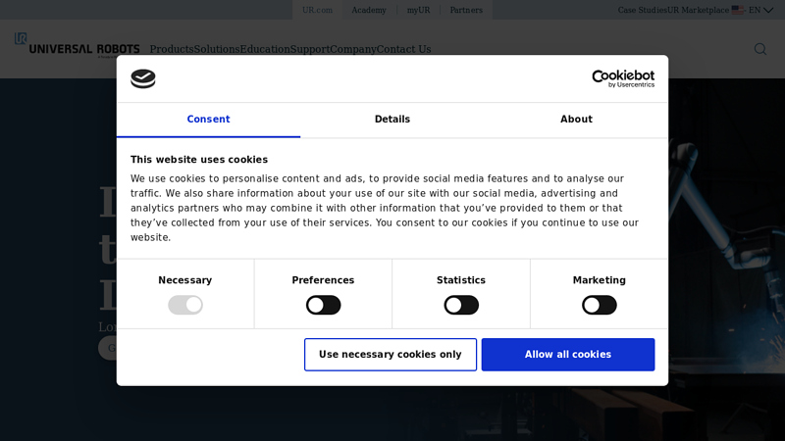This screenshot has height=441, width=785.
Task: Click the US flag language icon
Action: (738, 10)
